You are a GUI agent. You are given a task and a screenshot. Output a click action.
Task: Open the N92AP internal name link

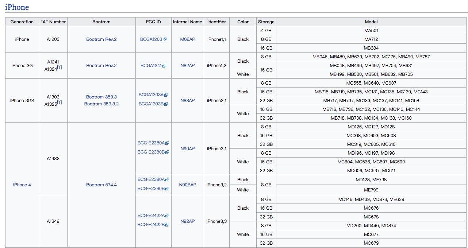coord(187,221)
